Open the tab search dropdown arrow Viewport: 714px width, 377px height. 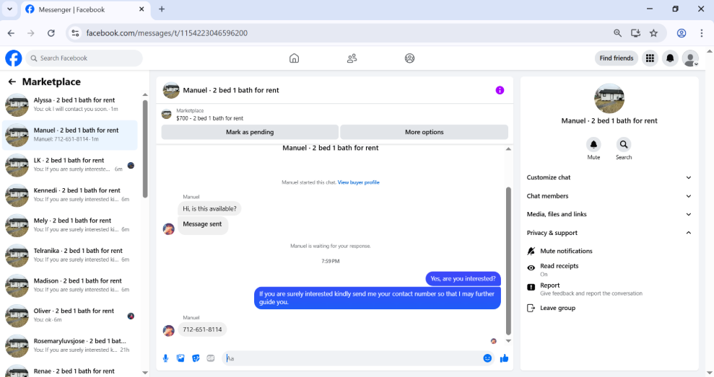pyautogui.click(x=9, y=9)
